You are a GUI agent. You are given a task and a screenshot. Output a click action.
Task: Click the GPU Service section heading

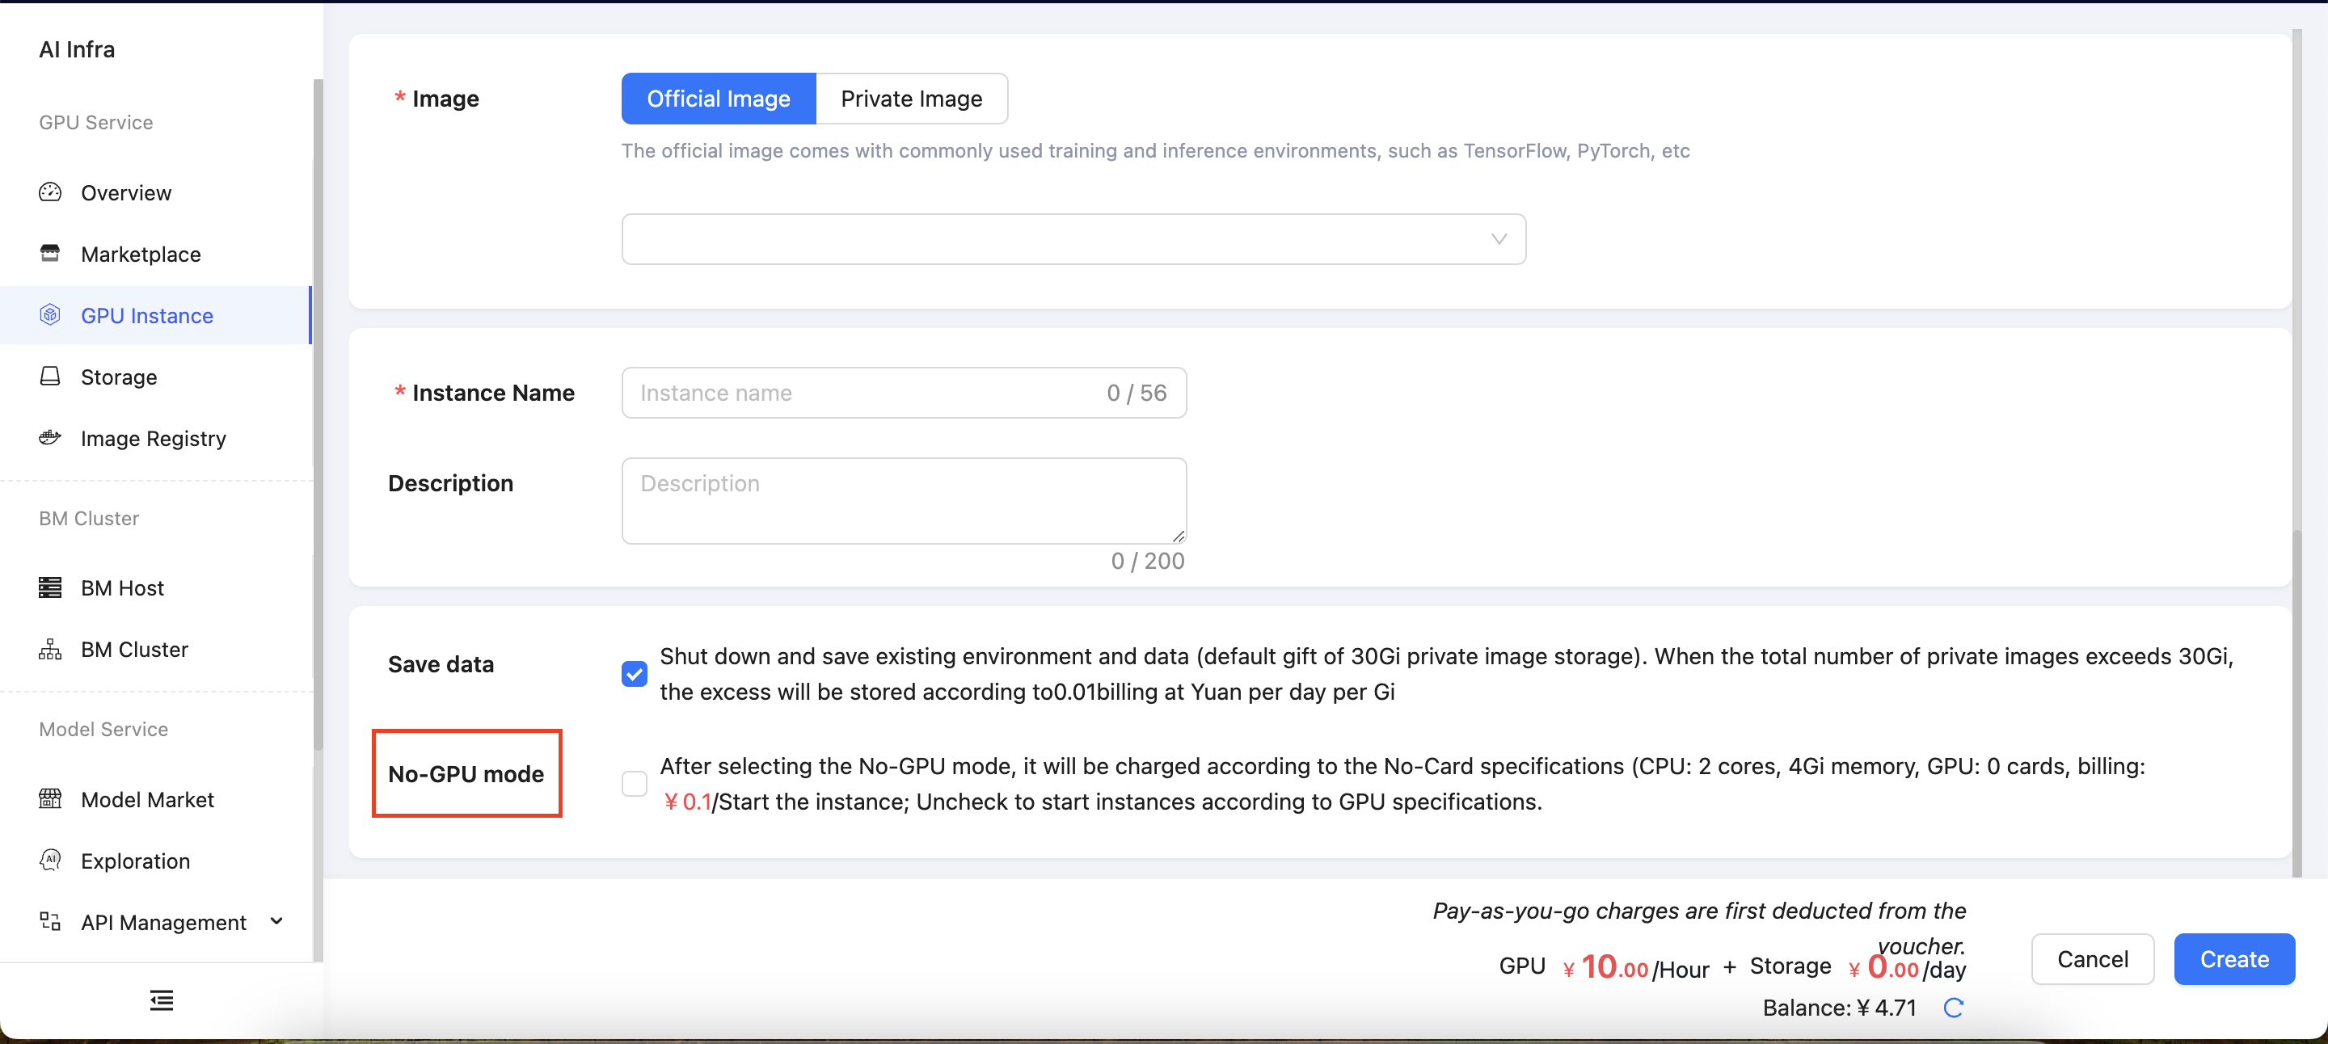click(x=96, y=123)
